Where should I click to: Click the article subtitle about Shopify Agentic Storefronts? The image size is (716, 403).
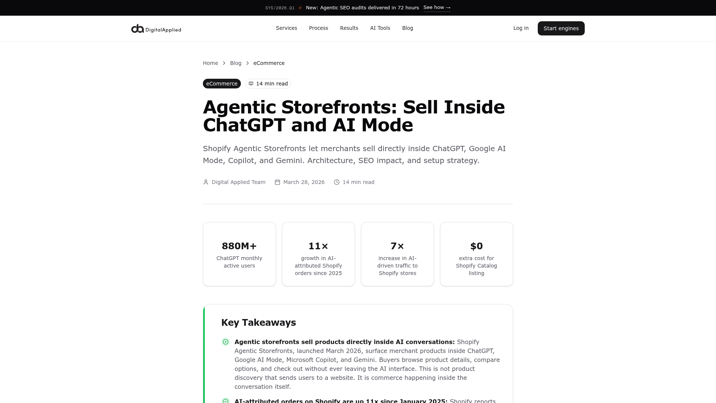point(354,154)
